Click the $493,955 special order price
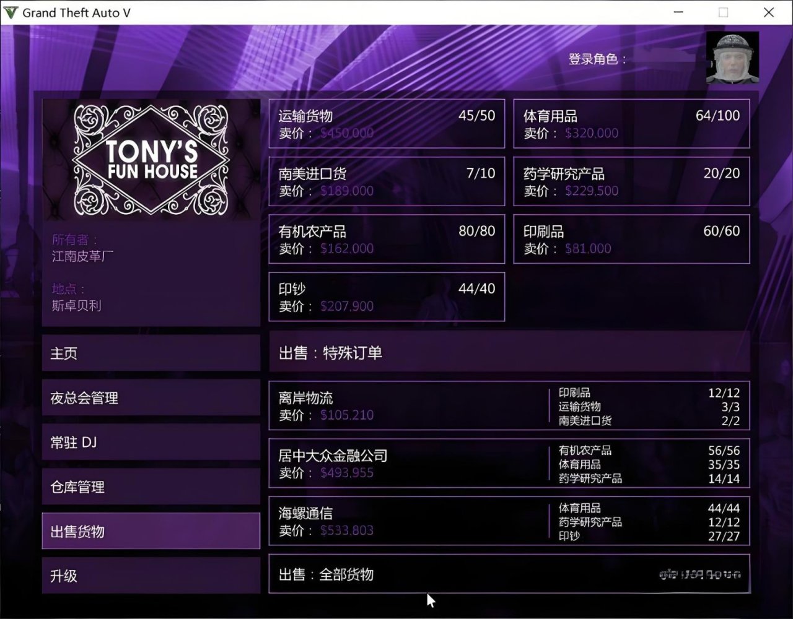The image size is (793, 619). 347,473
